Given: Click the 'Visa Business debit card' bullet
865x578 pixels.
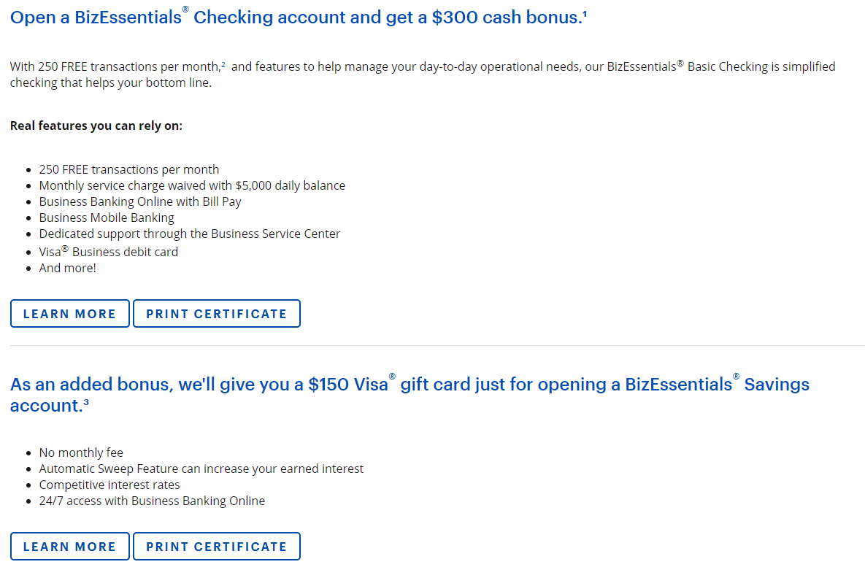Looking at the screenshot, I should (109, 252).
